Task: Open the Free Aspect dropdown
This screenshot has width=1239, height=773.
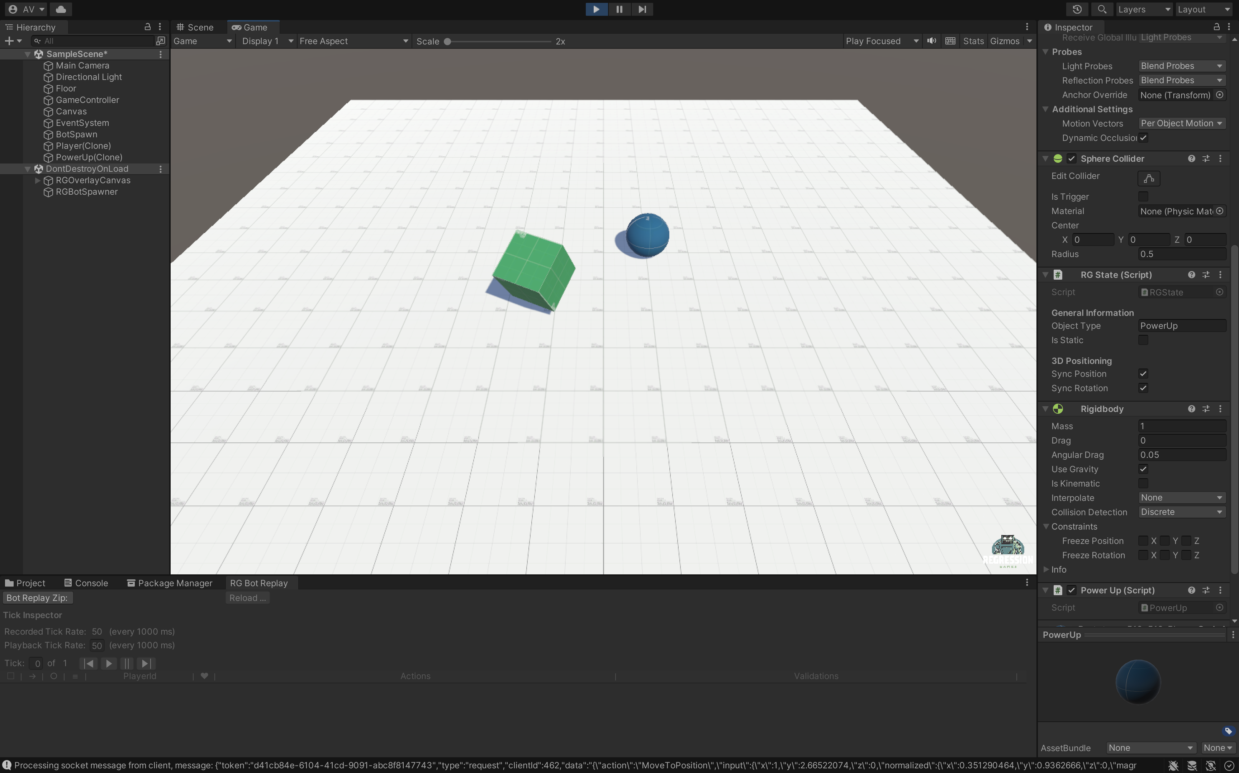Action: (353, 41)
